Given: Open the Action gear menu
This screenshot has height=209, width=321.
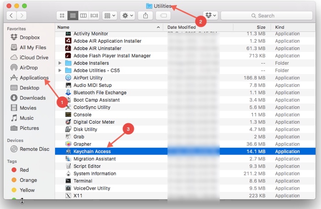Looking at the screenshot, I should coord(127,16).
